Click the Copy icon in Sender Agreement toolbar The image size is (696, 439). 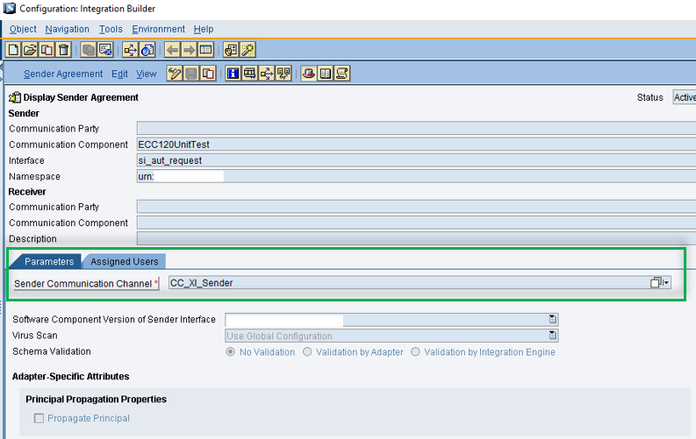point(208,73)
